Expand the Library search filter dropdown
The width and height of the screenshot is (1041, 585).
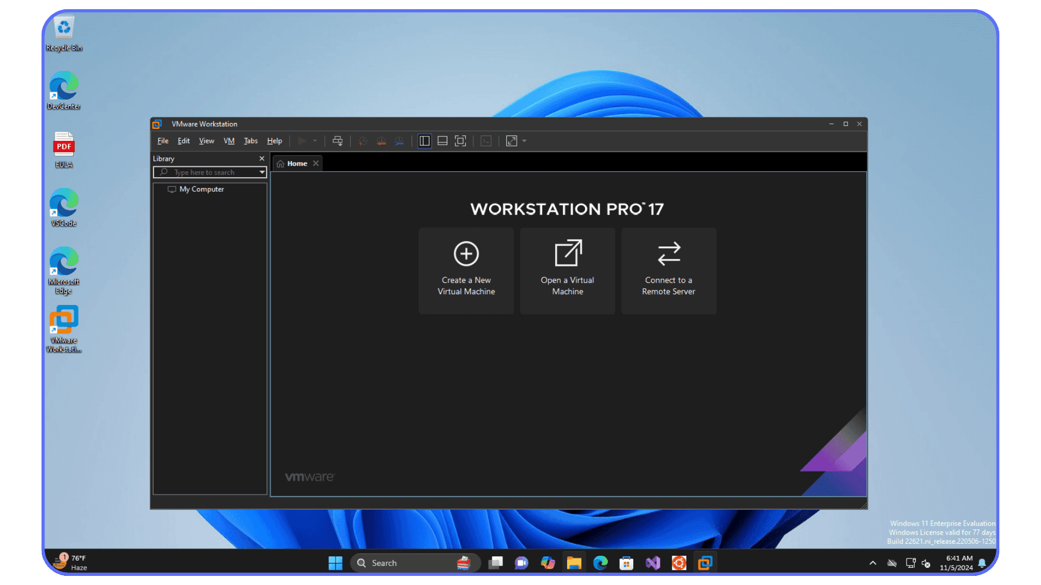[x=262, y=172]
